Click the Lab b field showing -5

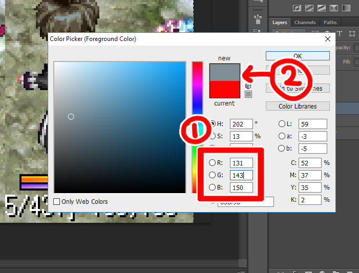tap(313, 149)
